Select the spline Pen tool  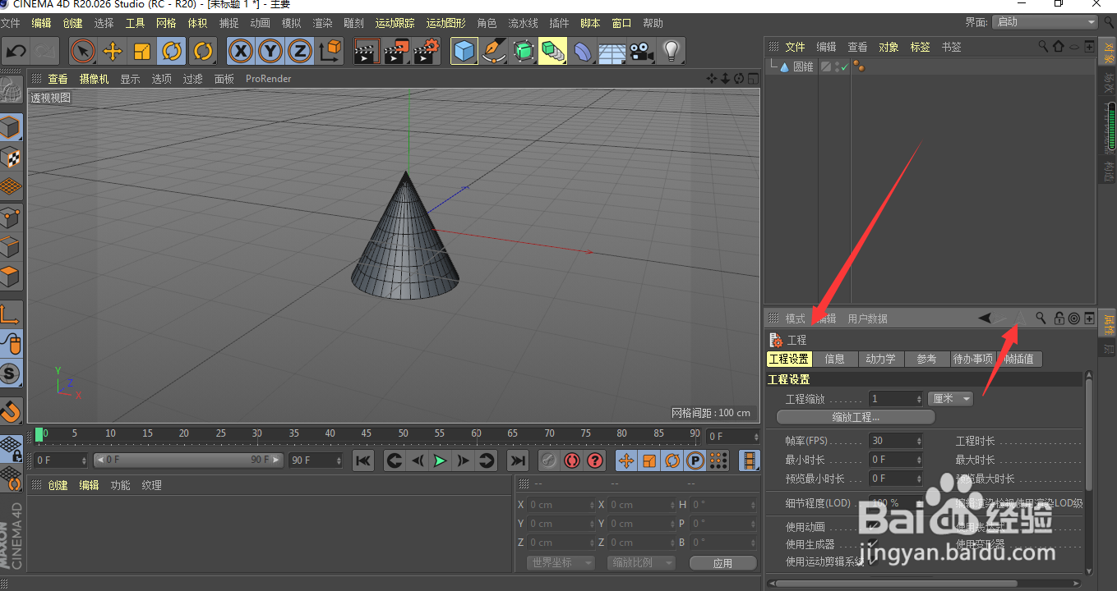coord(494,52)
